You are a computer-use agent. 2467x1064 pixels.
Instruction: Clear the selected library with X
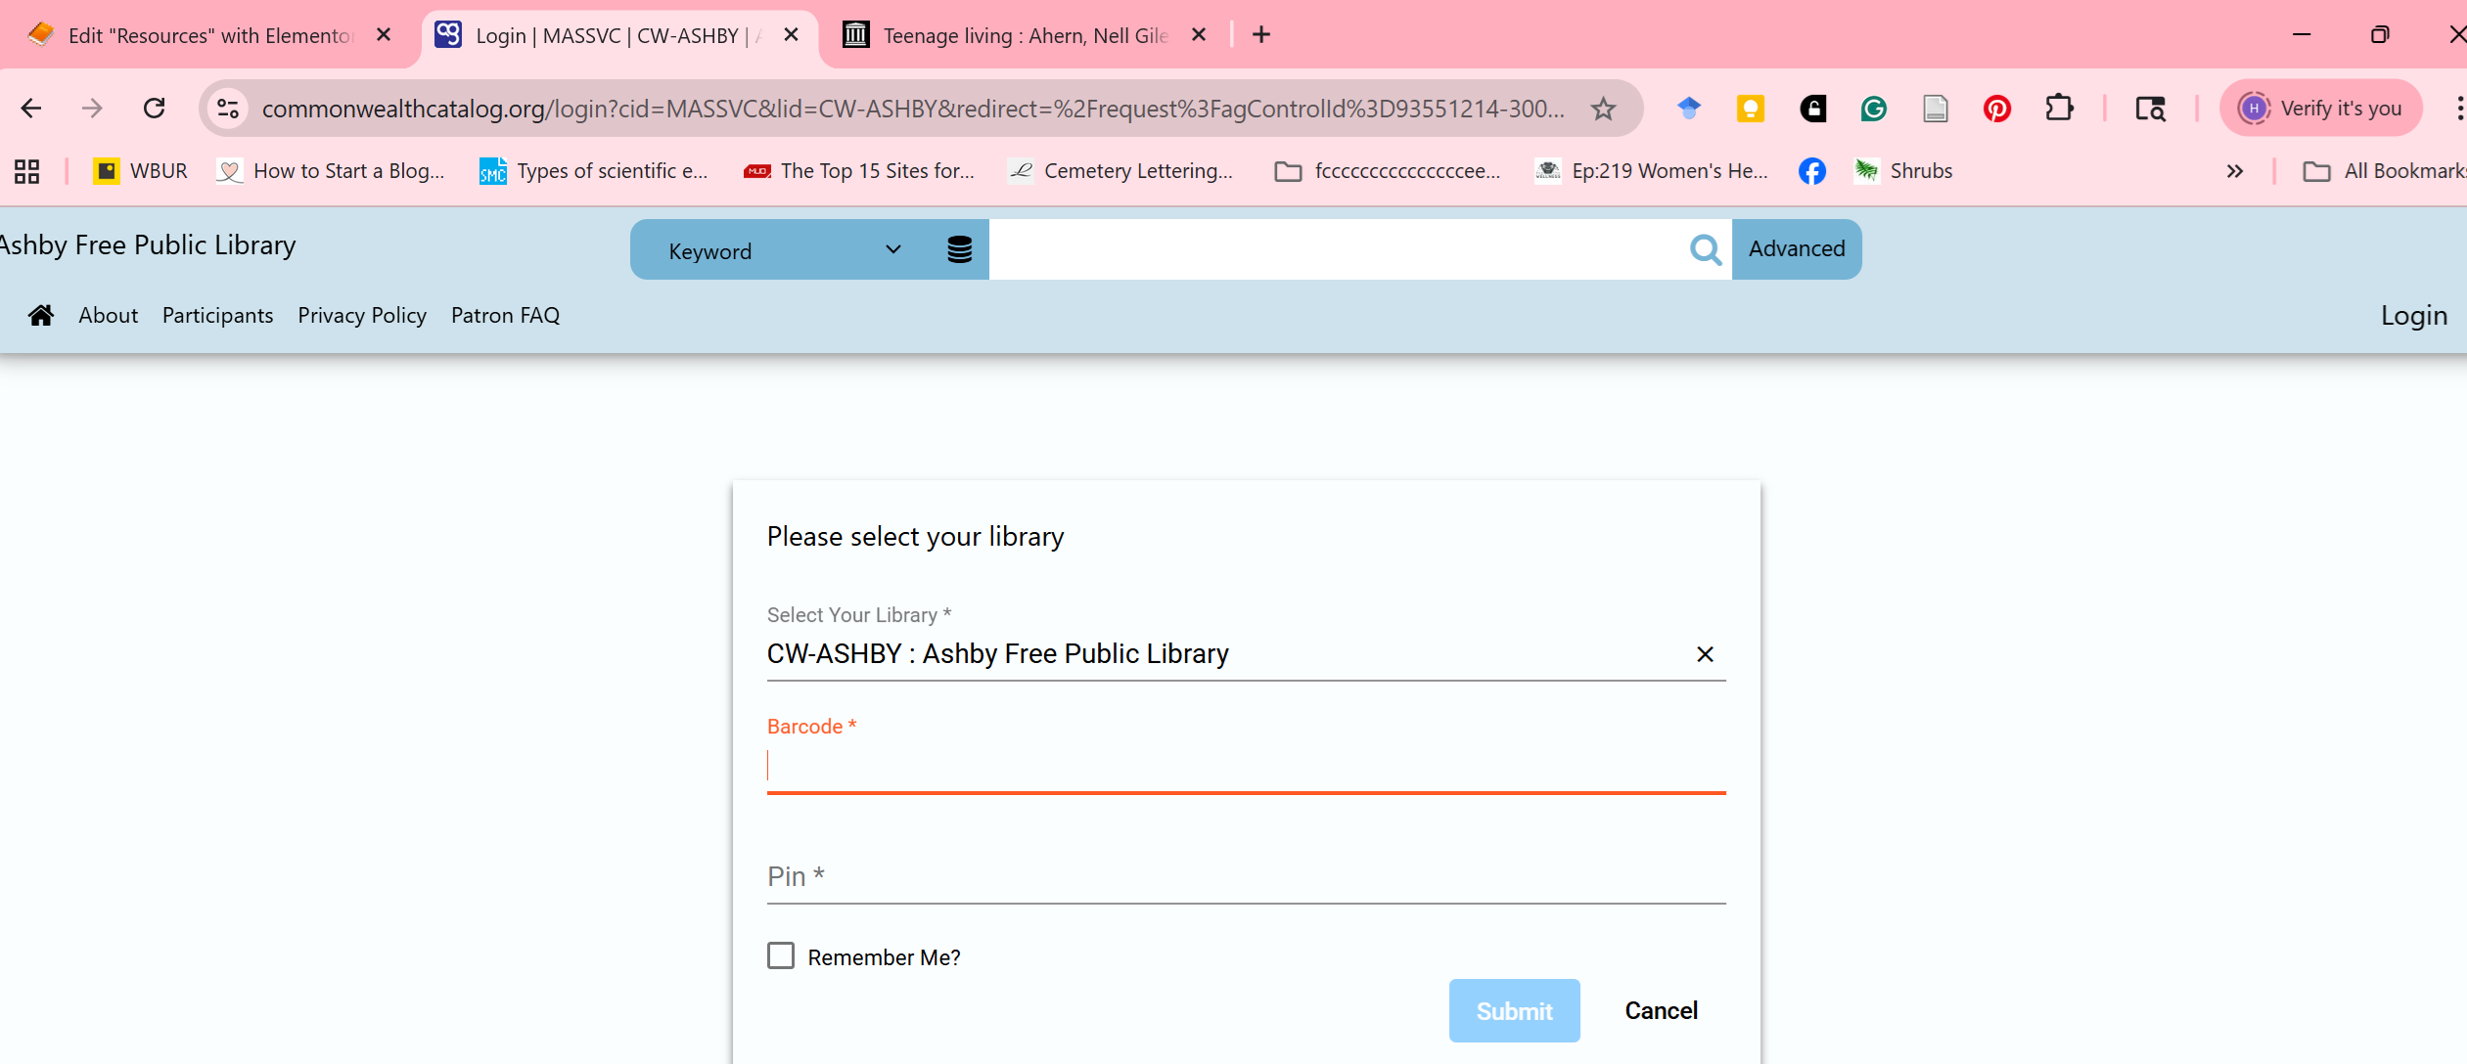click(x=1705, y=654)
